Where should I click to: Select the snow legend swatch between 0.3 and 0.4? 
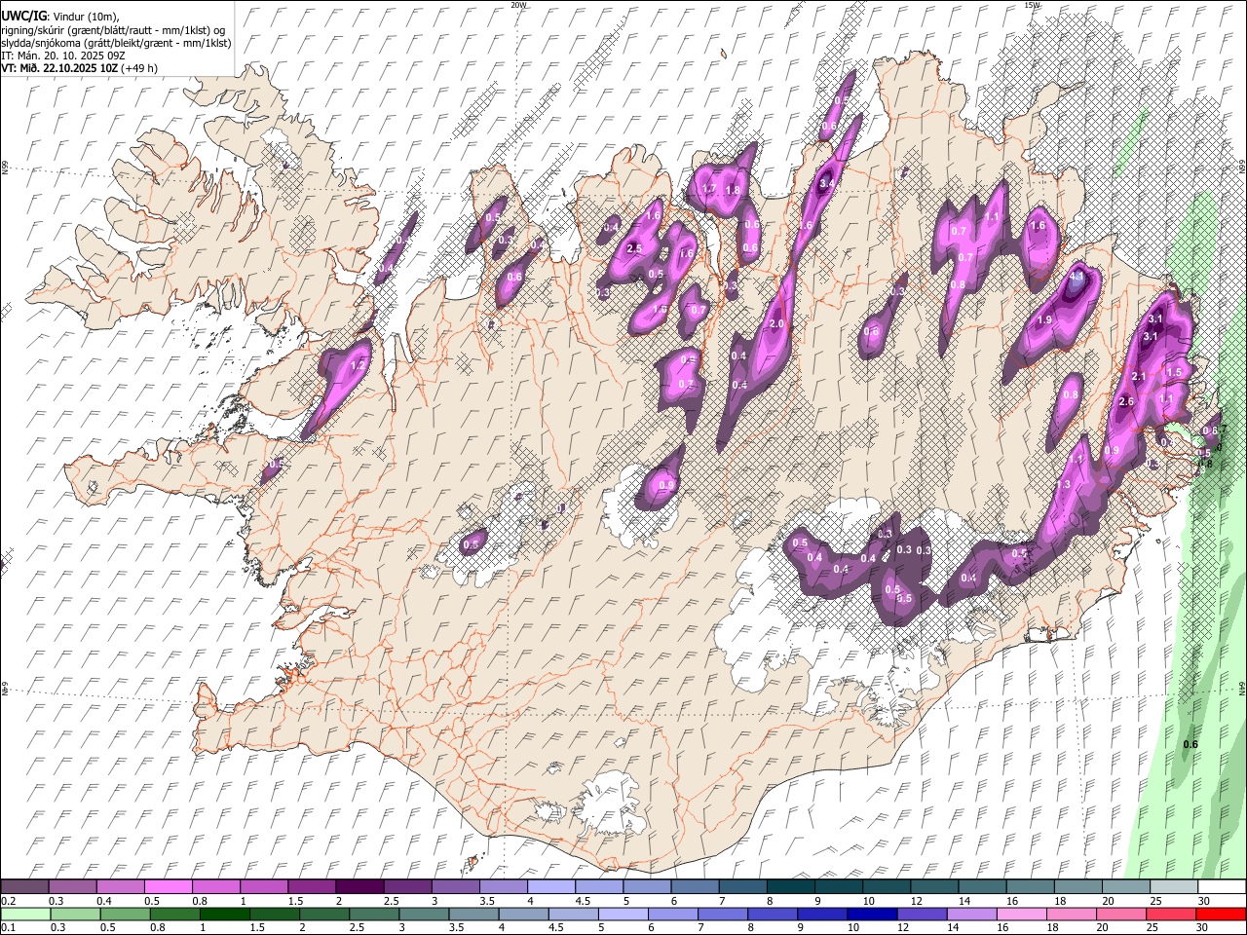[x=72, y=887]
